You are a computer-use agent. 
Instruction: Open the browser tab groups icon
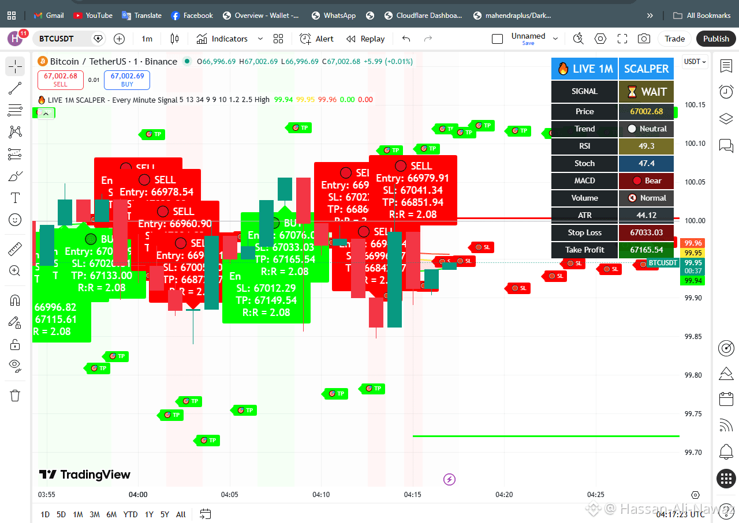click(12, 16)
